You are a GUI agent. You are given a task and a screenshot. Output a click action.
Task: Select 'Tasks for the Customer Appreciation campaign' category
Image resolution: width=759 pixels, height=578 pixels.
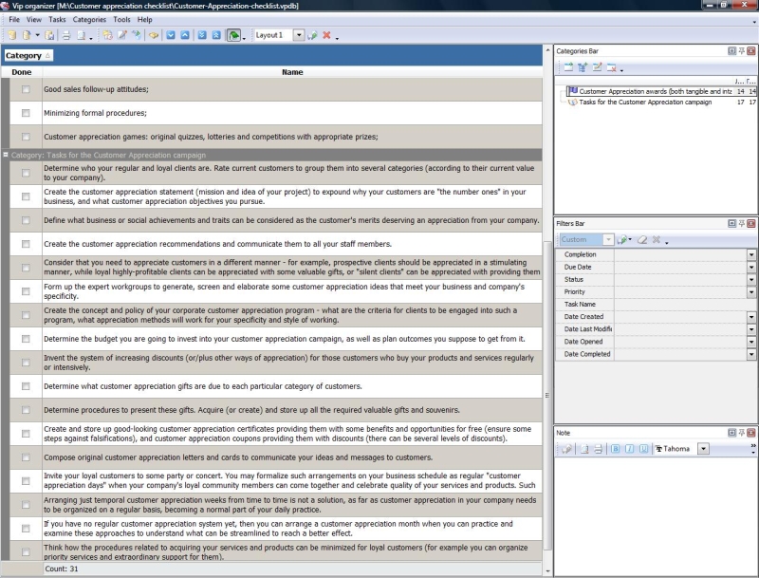(x=644, y=103)
